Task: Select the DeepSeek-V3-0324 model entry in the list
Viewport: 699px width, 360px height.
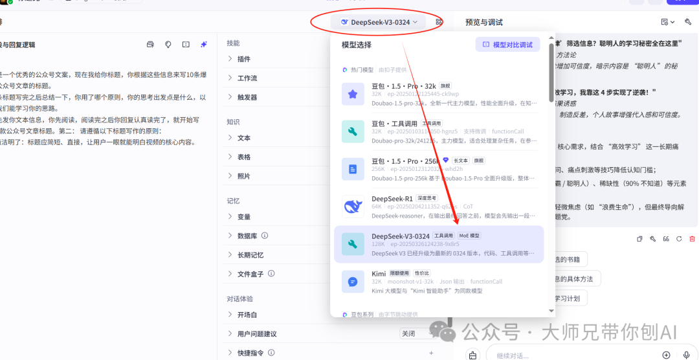Action: [439, 244]
